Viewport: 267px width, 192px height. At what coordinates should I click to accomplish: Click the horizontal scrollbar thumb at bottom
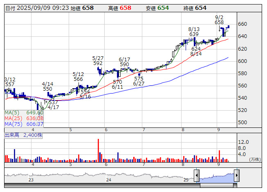click(x=217, y=185)
